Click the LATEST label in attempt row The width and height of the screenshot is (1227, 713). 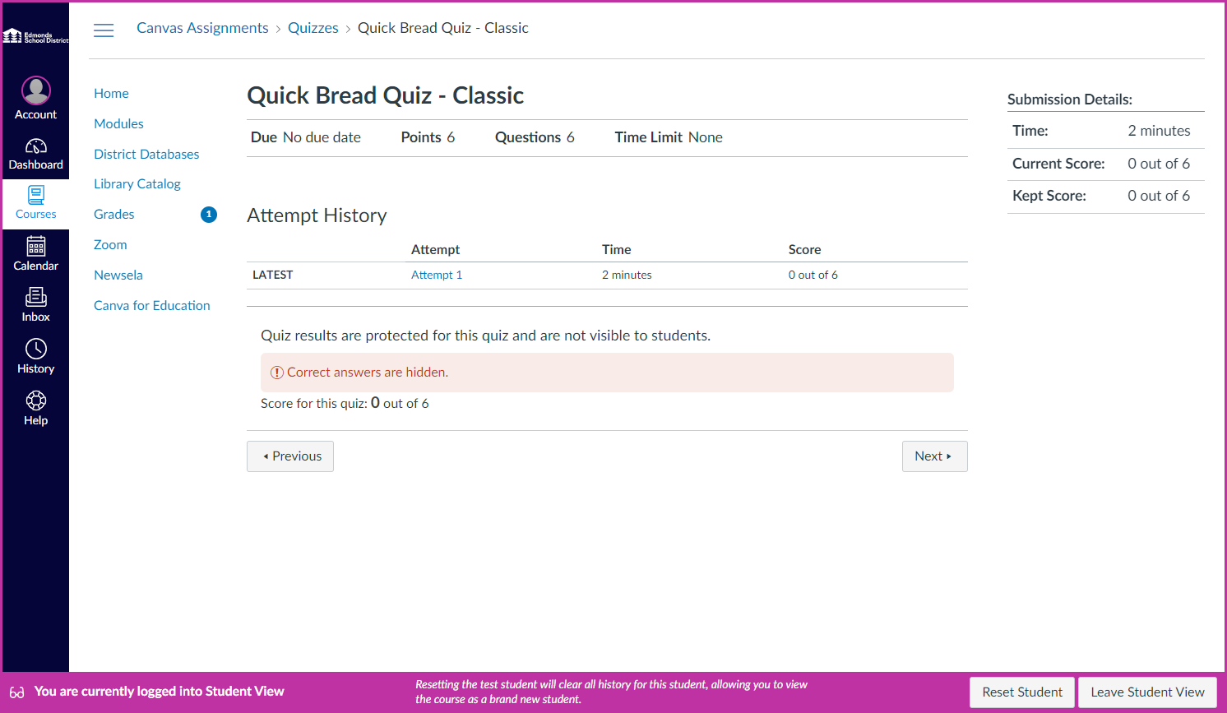pos(273,275)
